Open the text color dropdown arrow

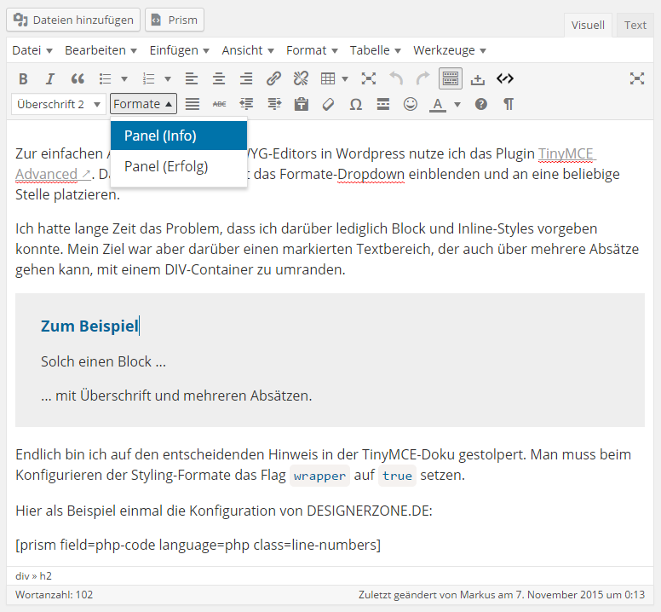coord(457,104)
